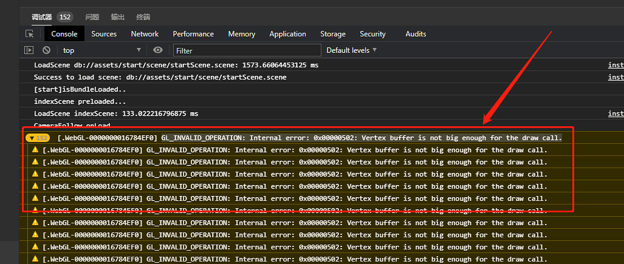The height and width of the screenshot is (264, 624).
Task: Open the Application tab
Action: click(x=288, y=34)
